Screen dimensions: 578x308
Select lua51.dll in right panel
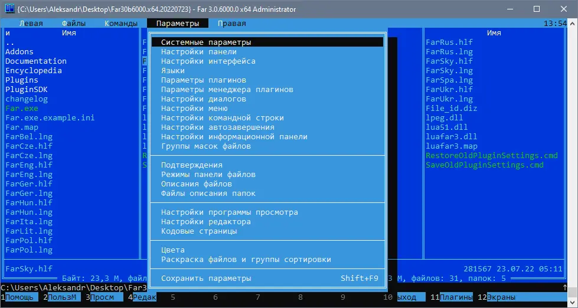tap(447, 127)
